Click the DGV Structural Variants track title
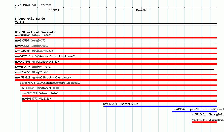 [x=35, y=32]
